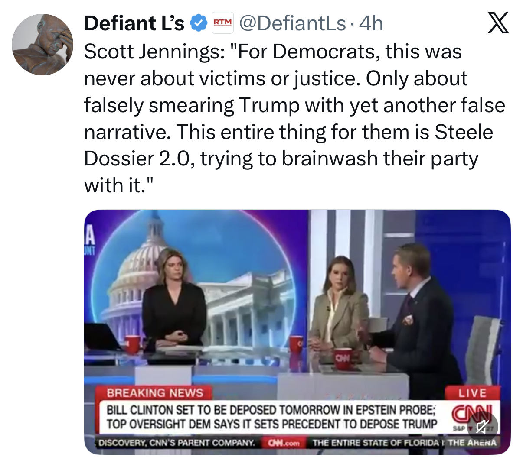This screenshot has width=523, height=457.
Task: Play the embedded CNN panel video
Action: click(297, 332)
